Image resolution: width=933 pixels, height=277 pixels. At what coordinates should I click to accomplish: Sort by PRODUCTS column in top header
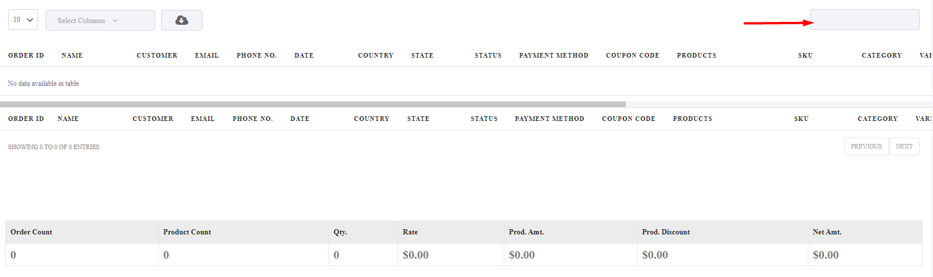click(696, 55)
